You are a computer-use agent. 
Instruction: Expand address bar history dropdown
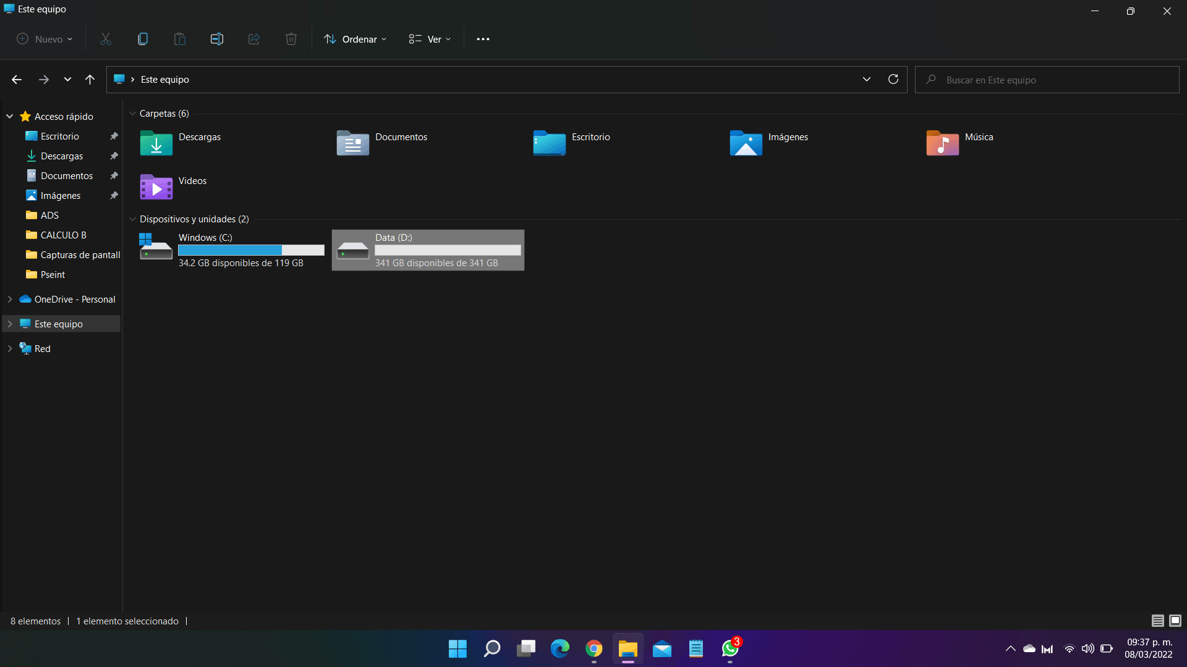click(x=867, y=79)
